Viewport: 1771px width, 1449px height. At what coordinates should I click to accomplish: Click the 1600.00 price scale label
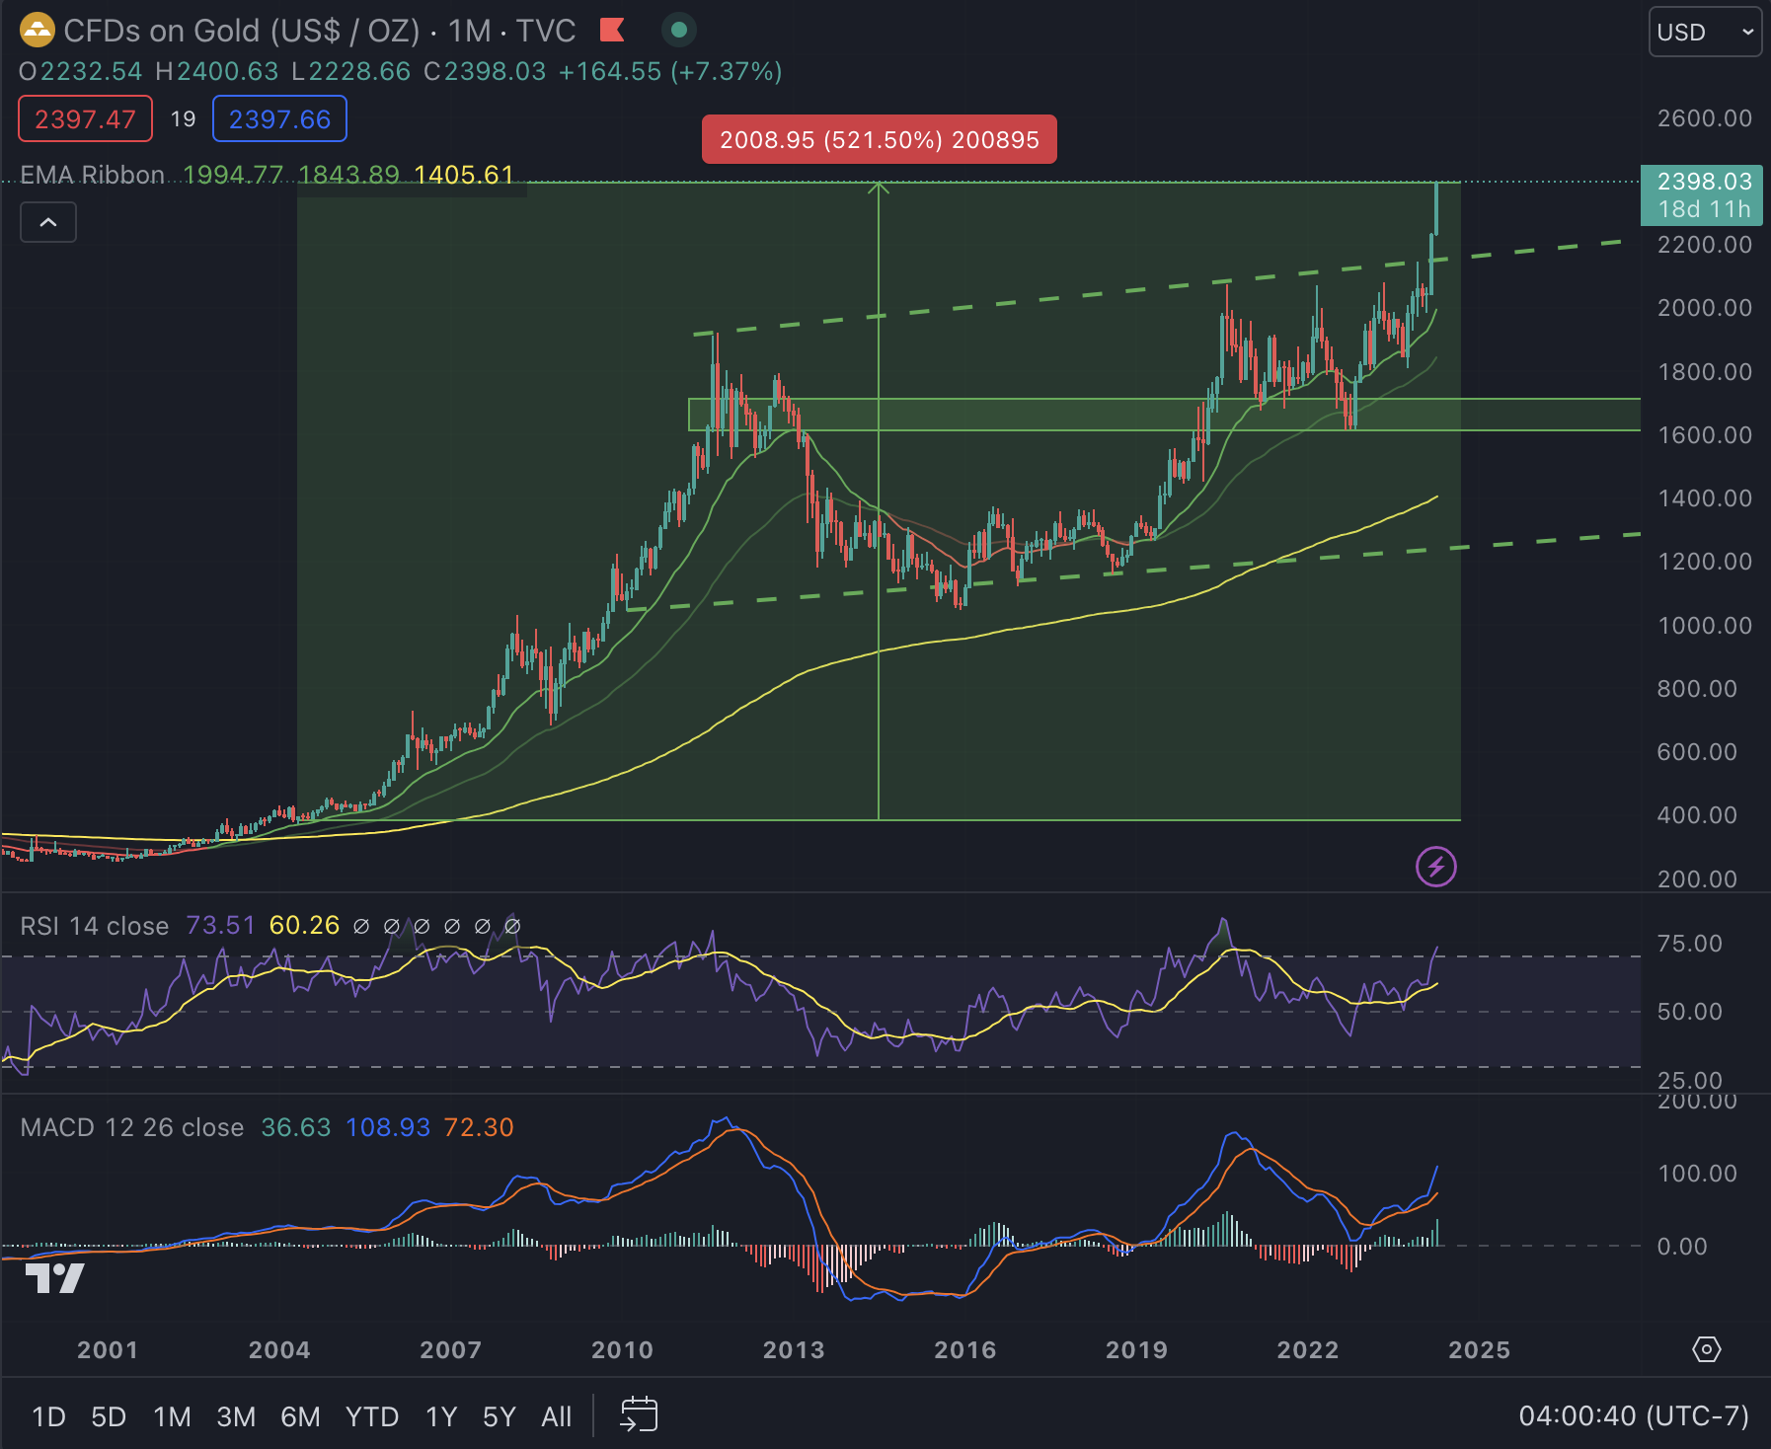coord(1705,435)
